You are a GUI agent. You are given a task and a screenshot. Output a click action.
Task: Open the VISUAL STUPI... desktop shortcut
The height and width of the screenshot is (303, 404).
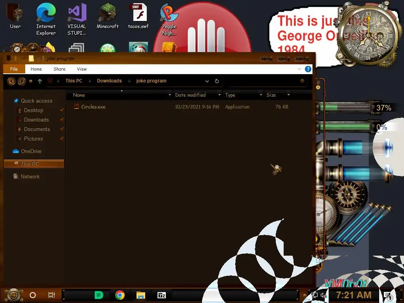[77, 19]
